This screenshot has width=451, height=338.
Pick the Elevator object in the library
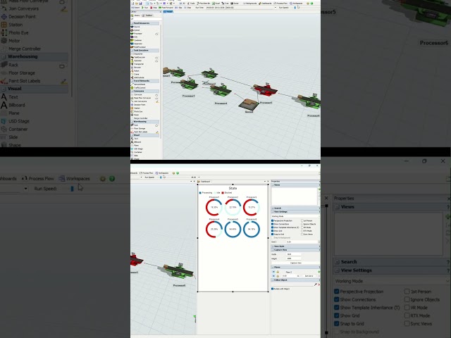click(136, 68)
